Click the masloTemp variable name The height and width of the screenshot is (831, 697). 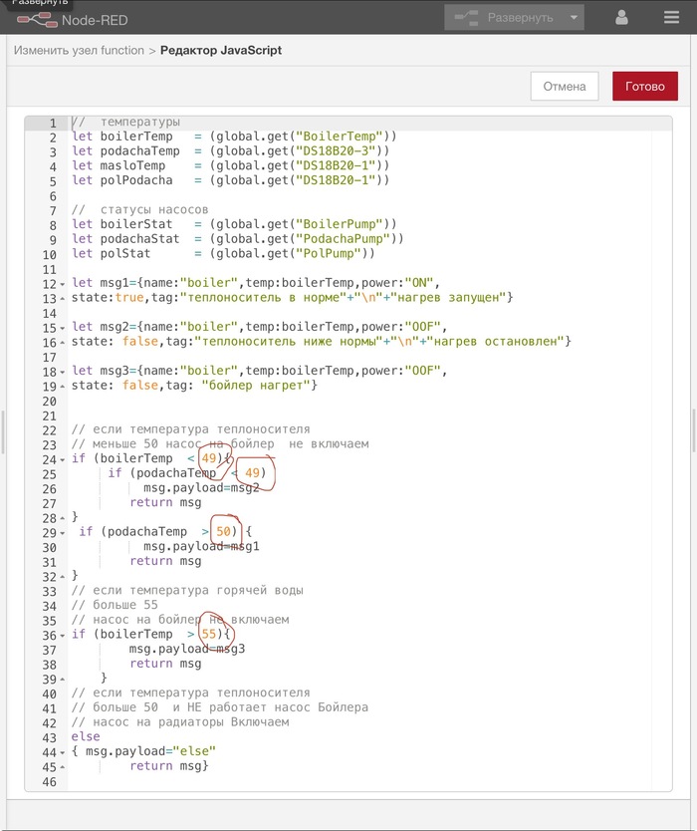tap(132, 165)
